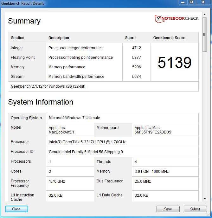Select the Memory score 5206
This screenshot has width=212, height=218.
coord(137,67)
